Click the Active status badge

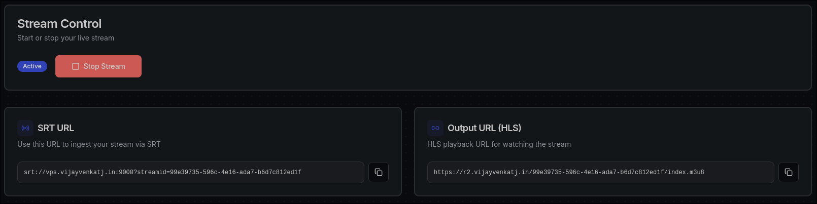click(32, 66)
